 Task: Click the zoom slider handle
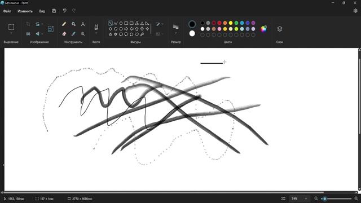325,198
